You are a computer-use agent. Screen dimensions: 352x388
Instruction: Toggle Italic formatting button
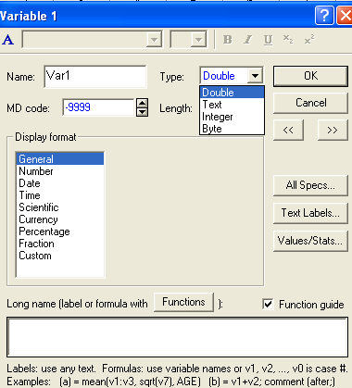pos(247,40)
